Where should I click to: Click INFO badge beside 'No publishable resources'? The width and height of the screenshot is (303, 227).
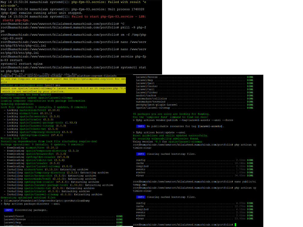pos(141,126)
